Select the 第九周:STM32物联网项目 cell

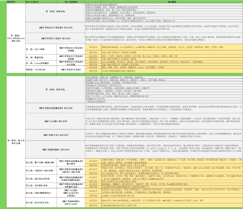[x=41, y=193]
